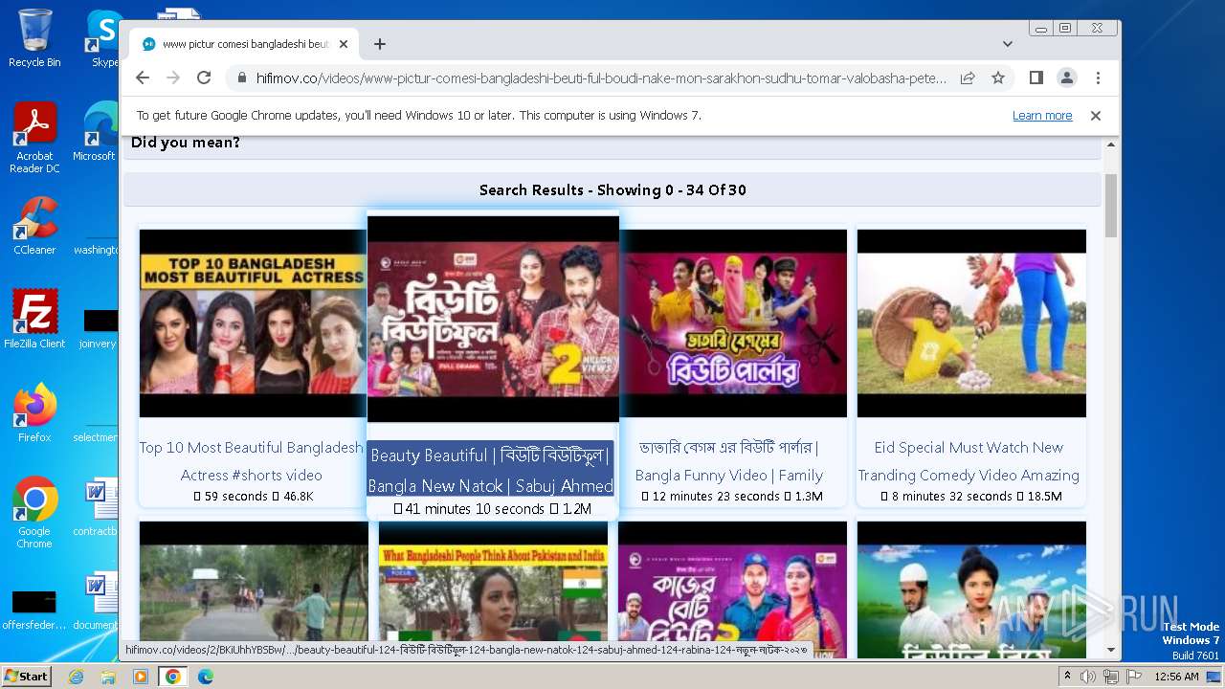Open the Beauty Beautiful natok thumbnail

[494, 320]
